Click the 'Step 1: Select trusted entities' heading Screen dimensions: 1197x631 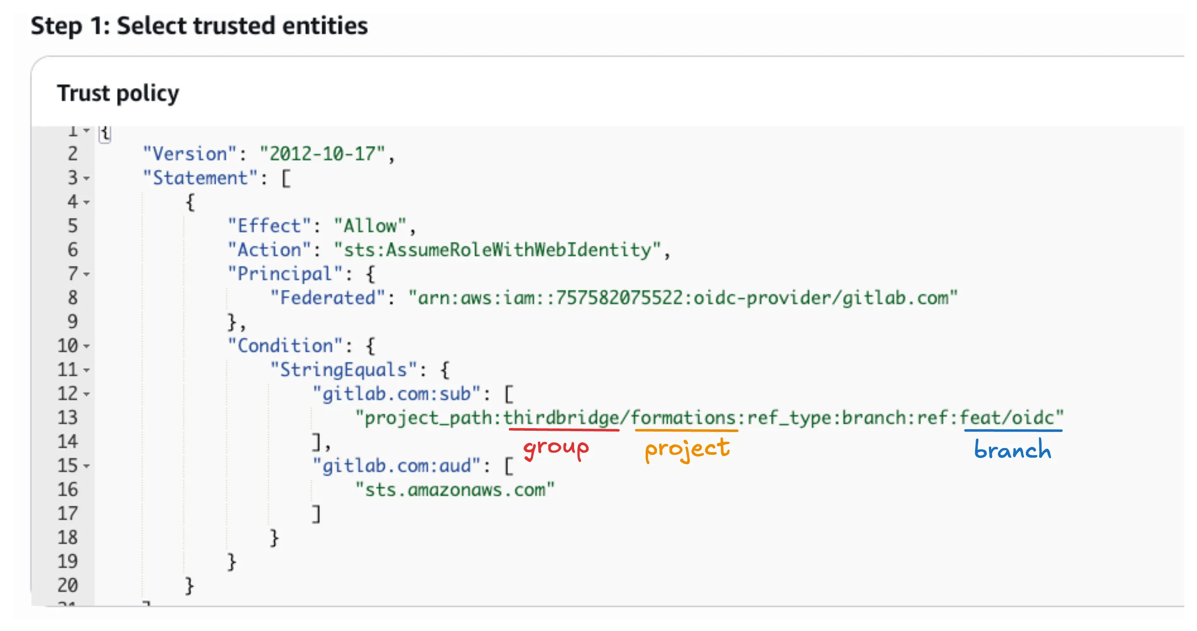coord(199,26)
